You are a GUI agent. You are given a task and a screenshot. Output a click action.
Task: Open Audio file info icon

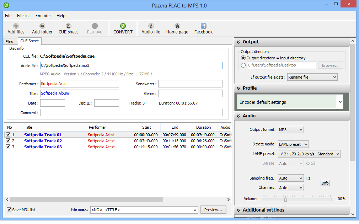pos(151,26)
